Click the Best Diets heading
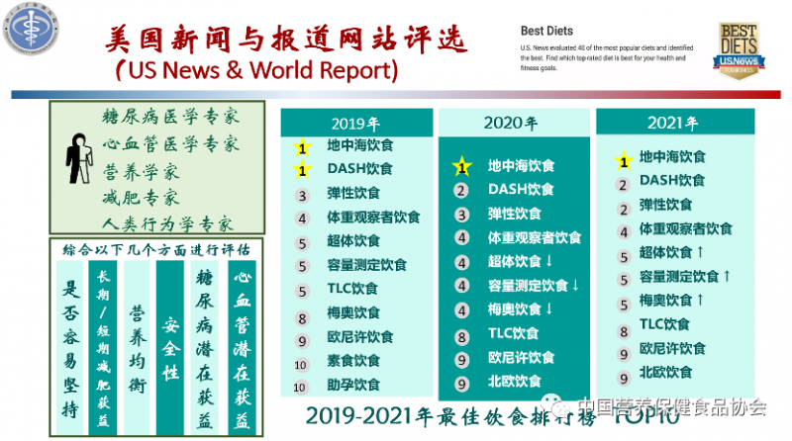Viewport: 792px width, 441px height. click(x=546, y=32)
